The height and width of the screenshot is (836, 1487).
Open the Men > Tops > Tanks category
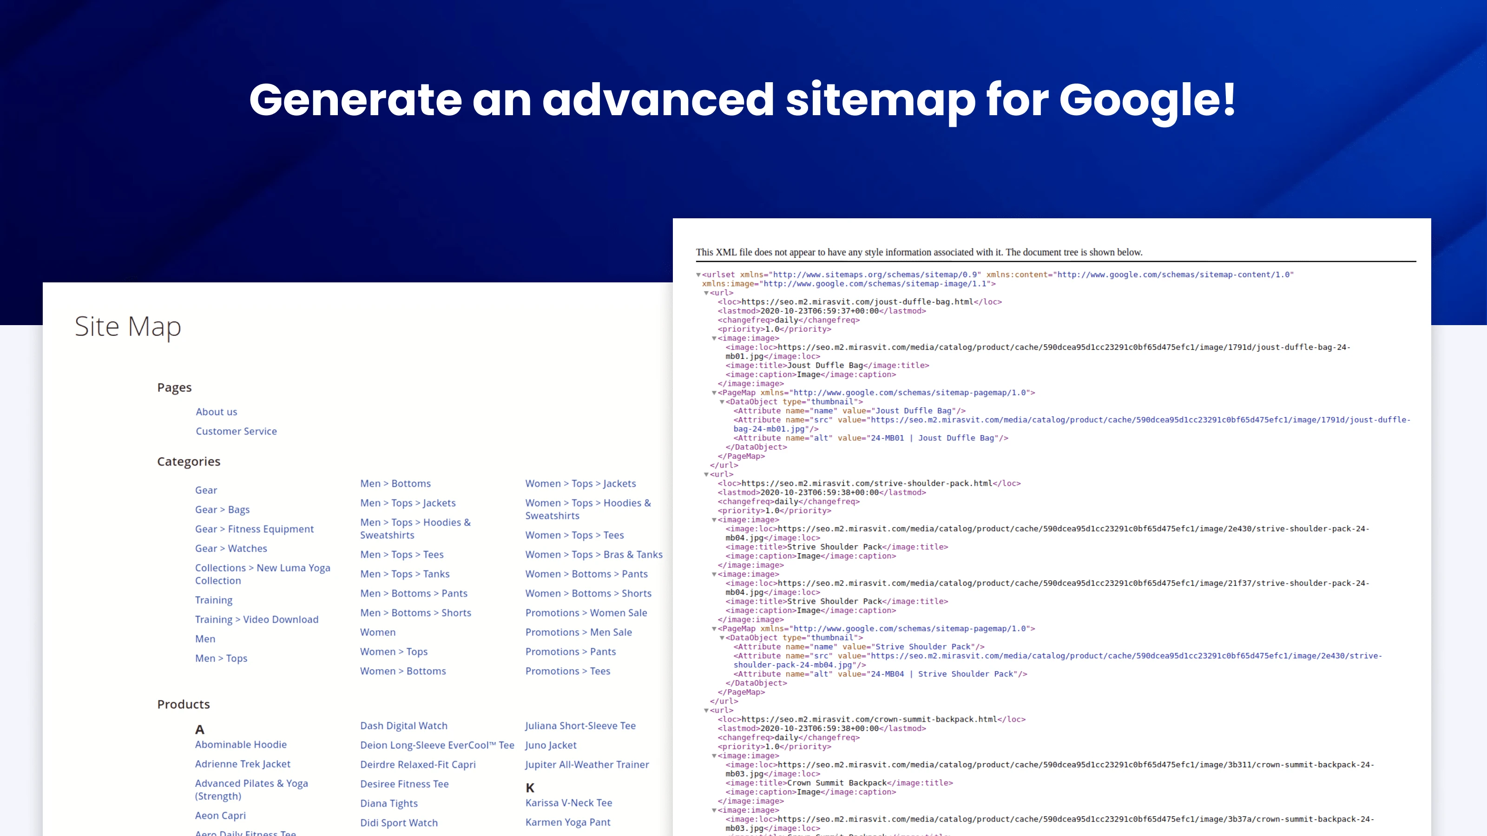(x=404, y=574)
